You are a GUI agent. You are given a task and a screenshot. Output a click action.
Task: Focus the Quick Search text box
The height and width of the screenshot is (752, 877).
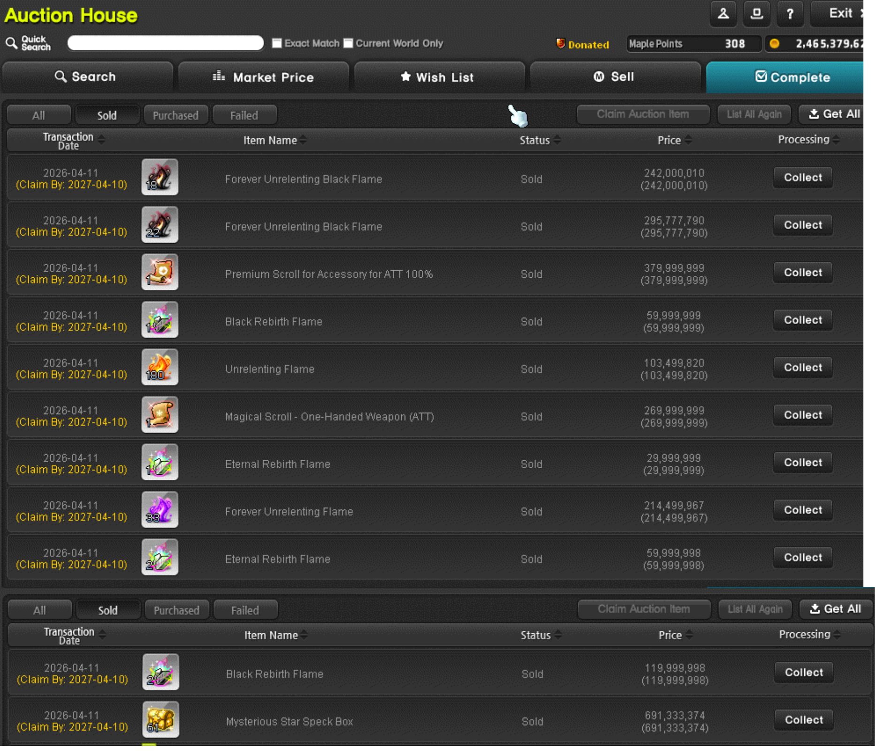point(165,43)
